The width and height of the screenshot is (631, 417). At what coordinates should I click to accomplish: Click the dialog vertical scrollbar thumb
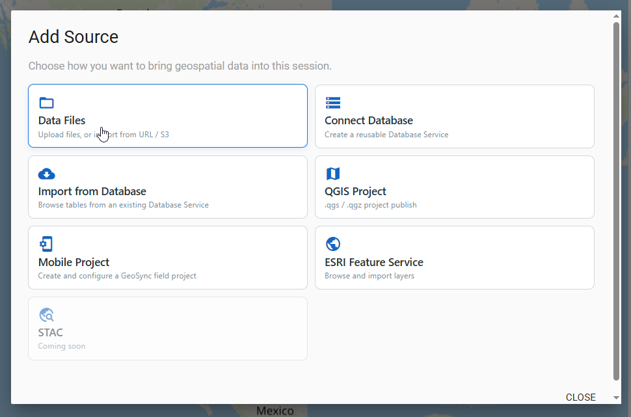coord(616,201)
